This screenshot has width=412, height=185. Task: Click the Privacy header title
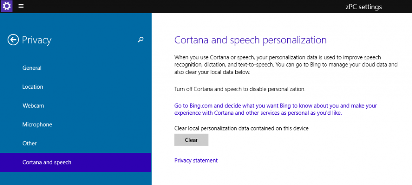click(x=37, y=40)
